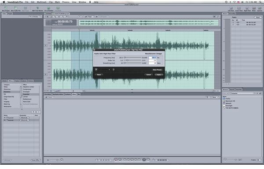Image resolution: width=264 pixels, height=169 pixels.
Task: Click the Order slider in filter dialog
Action: click(x=133, y=60)
